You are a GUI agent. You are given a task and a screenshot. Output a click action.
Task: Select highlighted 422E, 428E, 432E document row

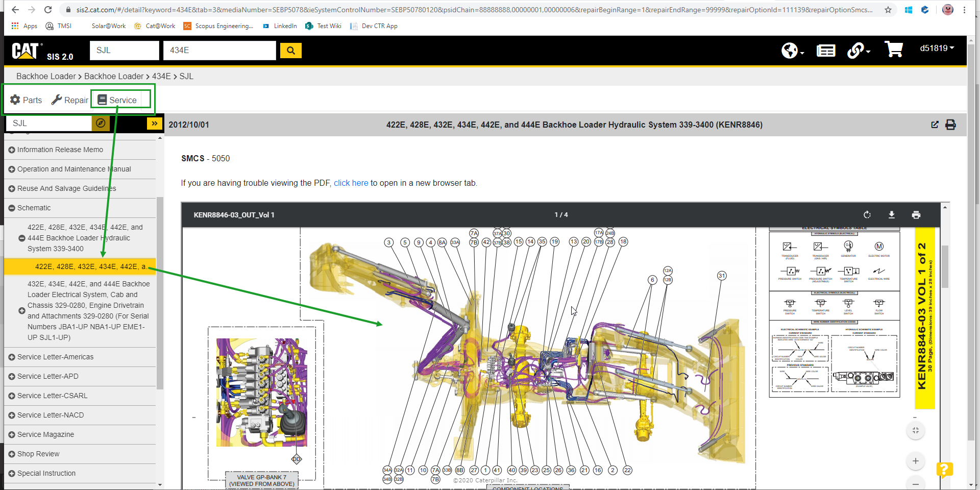click(80, 266)
